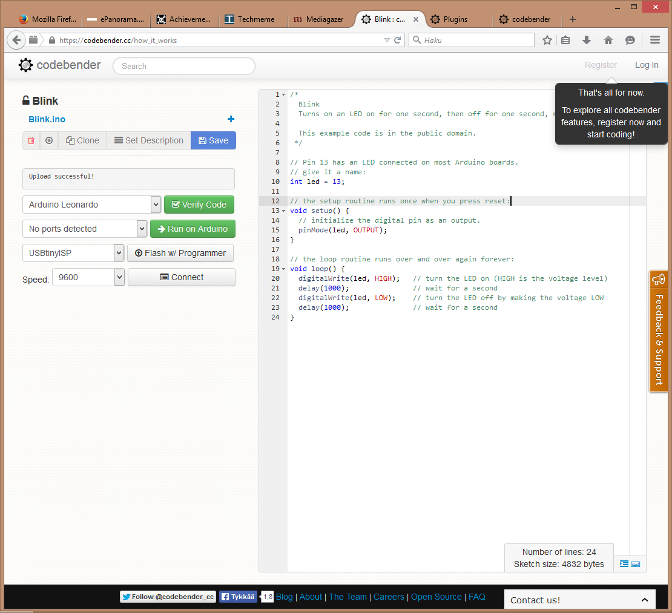Open the Firefox hamburger menu
This screenshot has width=672, height=613.
[655, 40]
